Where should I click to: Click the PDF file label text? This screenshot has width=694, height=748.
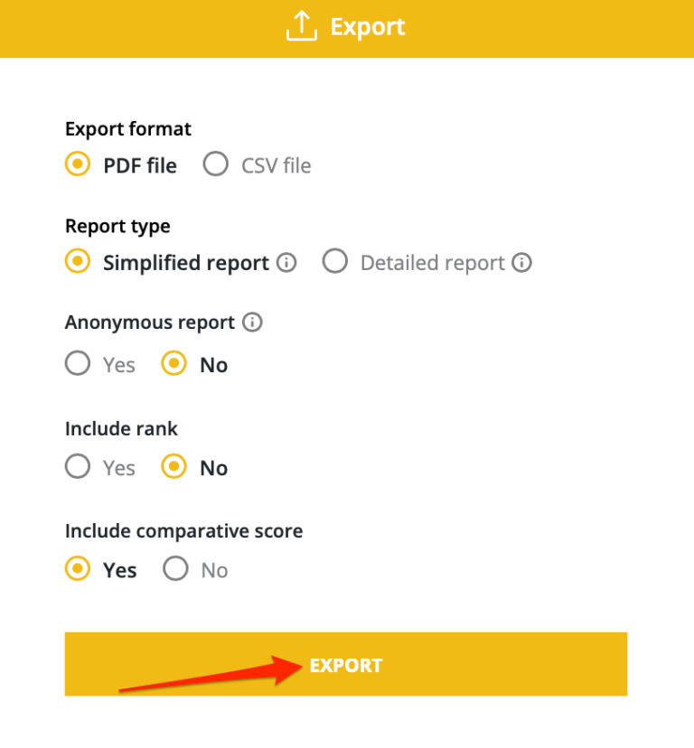point(140,166)
